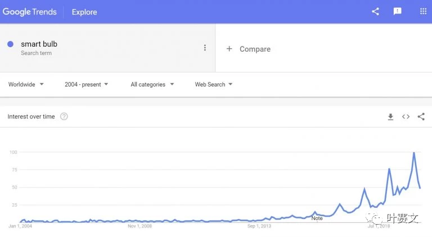Expand the Worldwide region dropdown
Viewport: 432px width, 237px height.
tap(26, 84)
